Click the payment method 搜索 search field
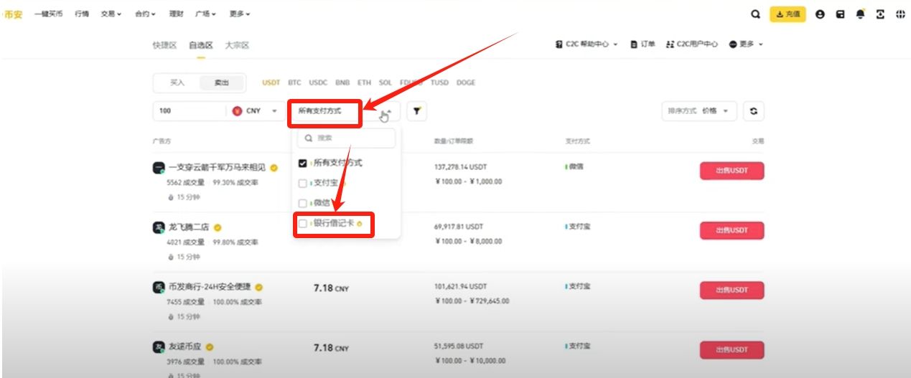Viewport: 911px width, 378px height. (x=347, y=138)
